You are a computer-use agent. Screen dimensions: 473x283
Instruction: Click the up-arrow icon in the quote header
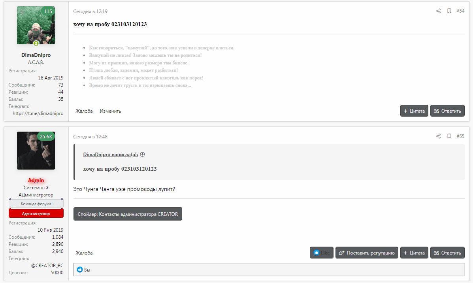pos(143,155)
